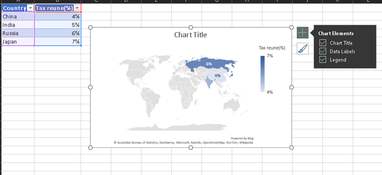This screenshot has width=382, height=175.
Task: Select the cell with value 4%
Action: 57,16
